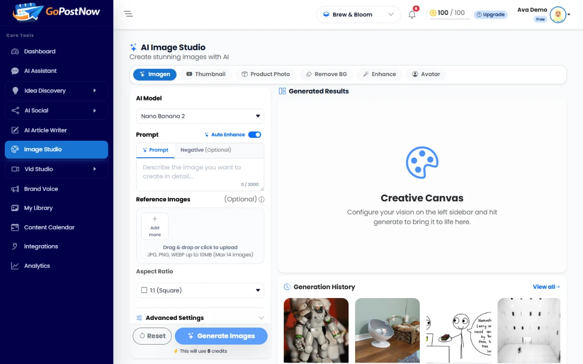Image resolution: width=583 pixels, height=364 pixels.
Task: Click the Brand Voice megaphone icon
Action: [x=15, y=189]
